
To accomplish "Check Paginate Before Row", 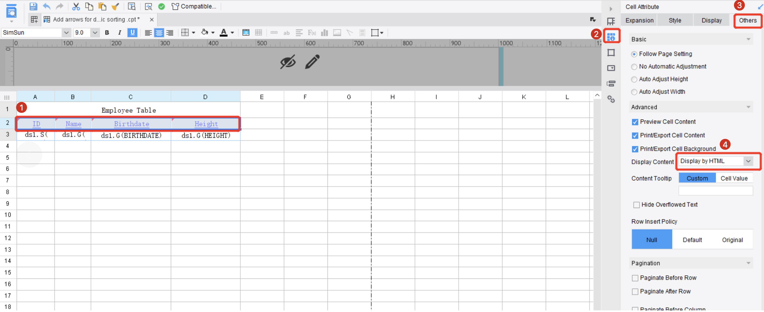I will 635,278.
